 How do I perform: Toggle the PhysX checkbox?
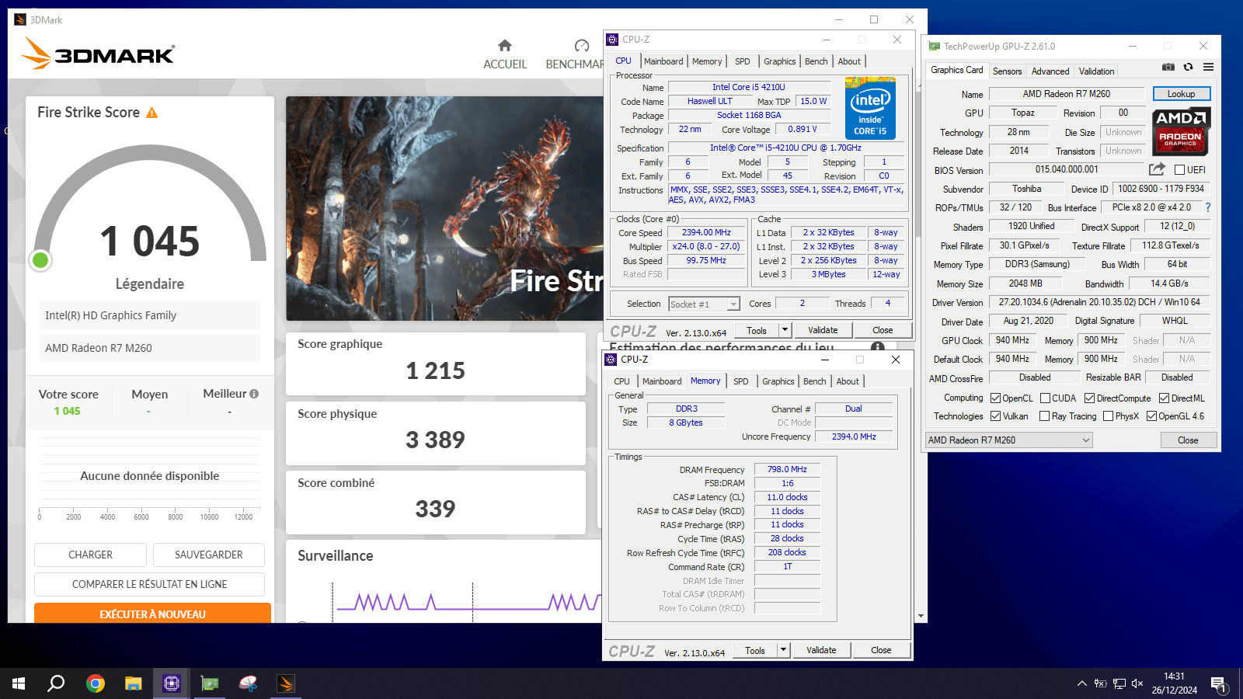coord(1108,416)
